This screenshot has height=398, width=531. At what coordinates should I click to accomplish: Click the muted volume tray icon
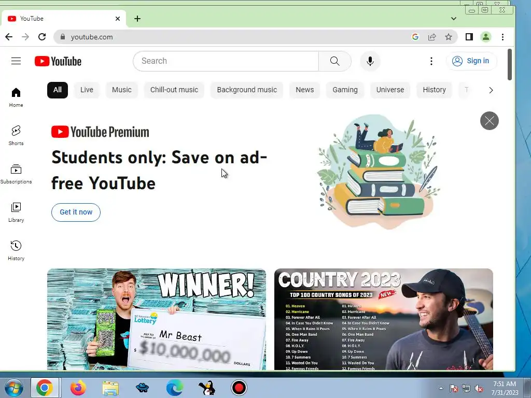(479, 389)
